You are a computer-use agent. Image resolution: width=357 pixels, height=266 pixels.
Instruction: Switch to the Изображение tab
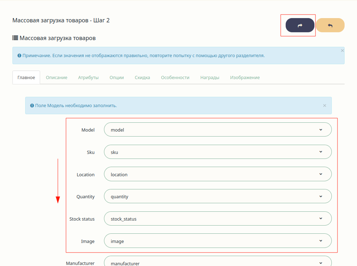pos(245,77)
